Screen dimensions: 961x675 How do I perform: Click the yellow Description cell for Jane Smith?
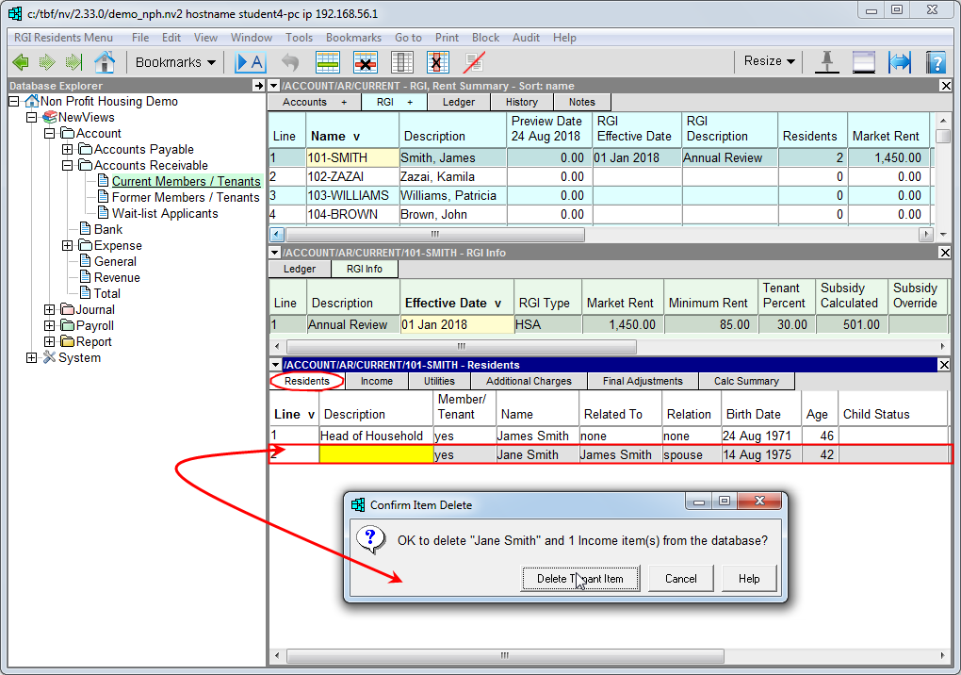pos(376,454)
